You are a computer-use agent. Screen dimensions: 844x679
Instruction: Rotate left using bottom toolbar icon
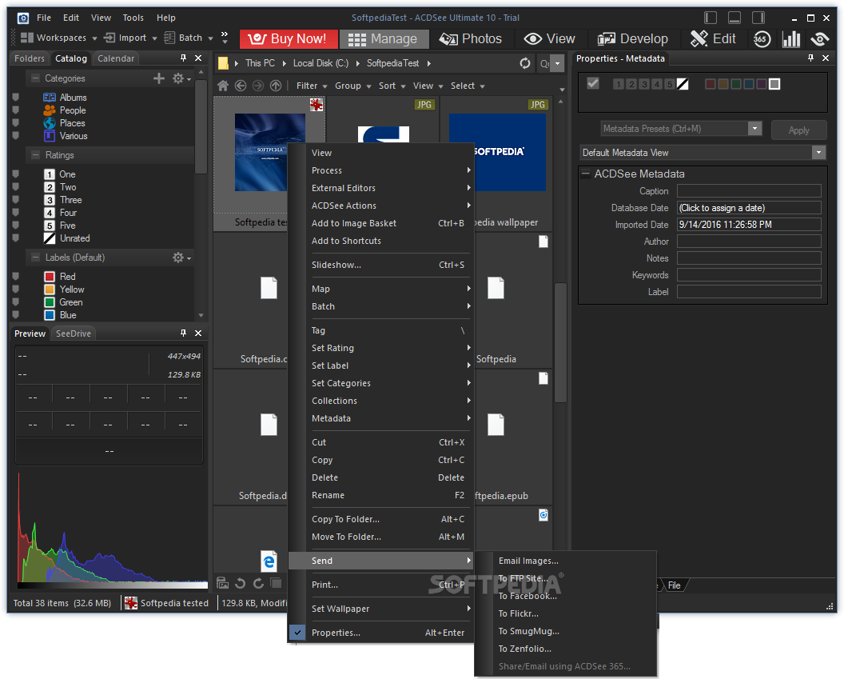tap(240, 583)
